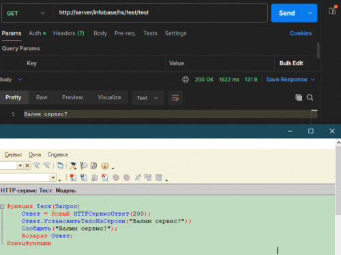Viewport: 341px width, 255px height.
Task: Click the 1622 ms response time
Action: (229, 80)
